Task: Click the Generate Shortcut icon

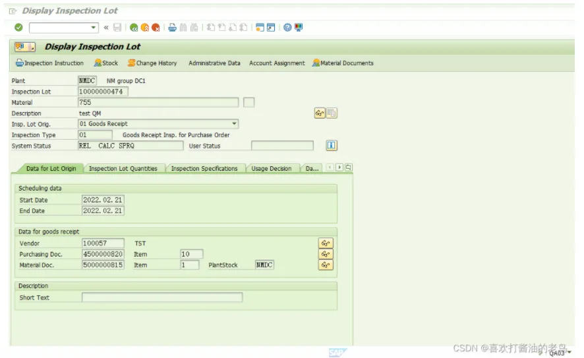Action: [x=271, y=27]
